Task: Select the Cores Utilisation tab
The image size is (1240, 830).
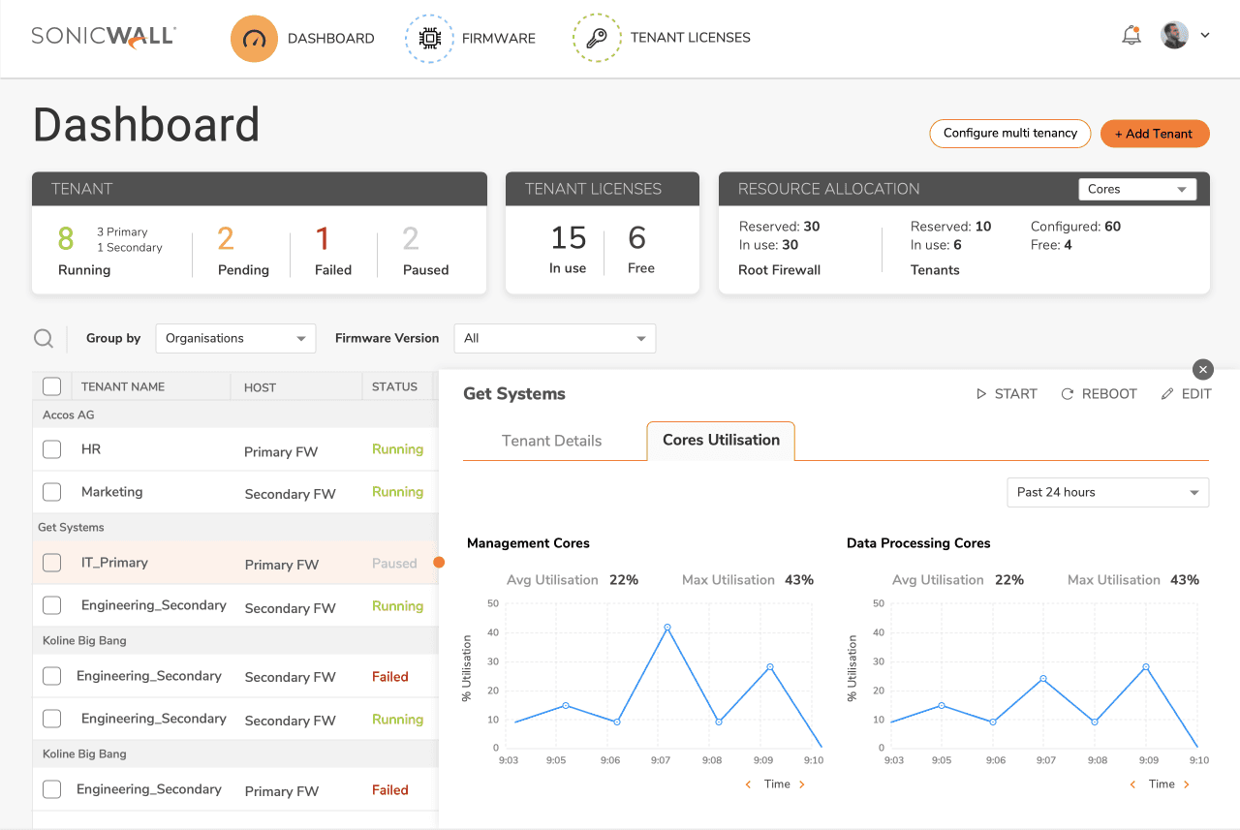Action: coord(721,441)
